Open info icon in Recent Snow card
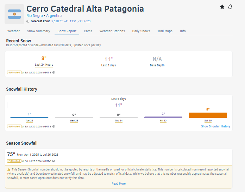This screenshot has width=245, height=192. pos(54,72)
